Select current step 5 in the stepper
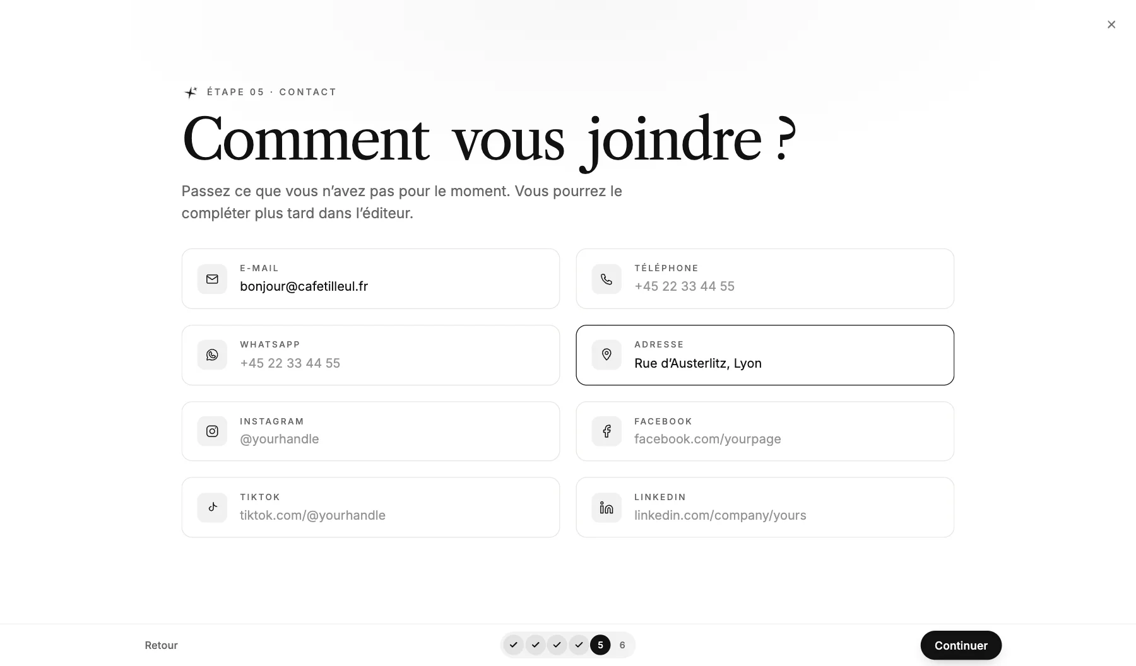This screenshot has height=666, width=1136. (x=600, y=645)
